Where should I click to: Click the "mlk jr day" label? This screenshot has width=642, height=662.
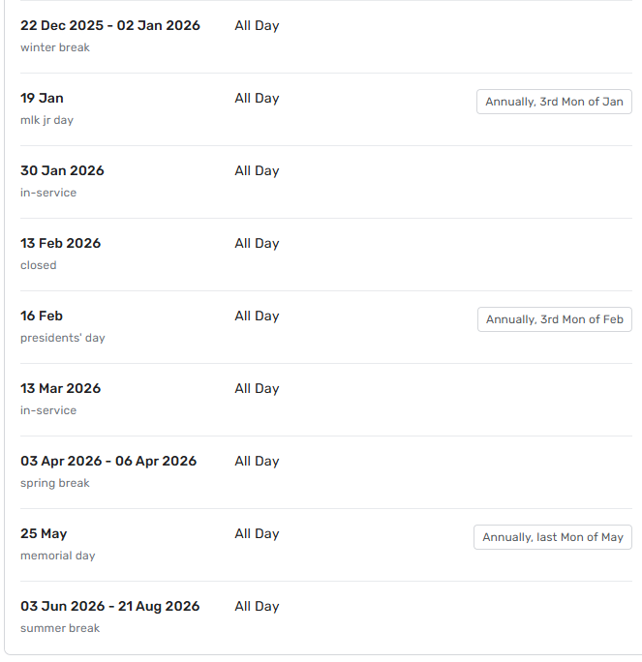[x=46, y=120]
